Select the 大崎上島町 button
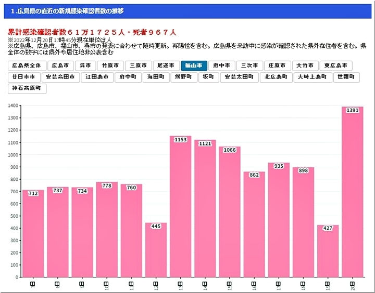Screen dimensions: 375x293 pos(312,77)
